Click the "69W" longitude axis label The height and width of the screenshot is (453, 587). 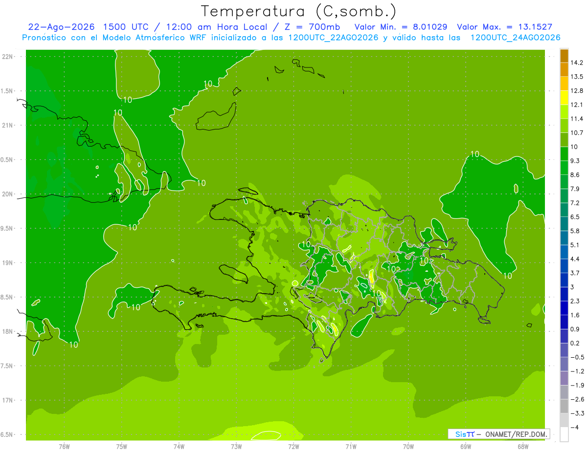[466, 447]
